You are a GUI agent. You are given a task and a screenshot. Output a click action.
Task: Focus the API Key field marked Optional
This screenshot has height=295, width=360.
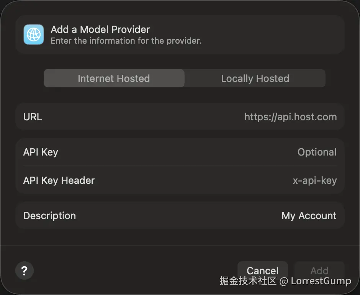pyautogui.click(x=317, y=152)
